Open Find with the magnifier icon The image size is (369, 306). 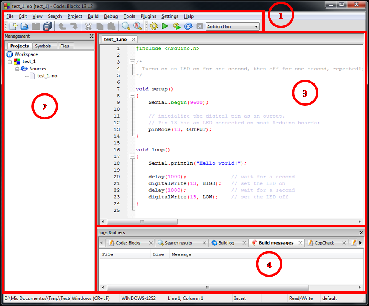click(126, 26)
